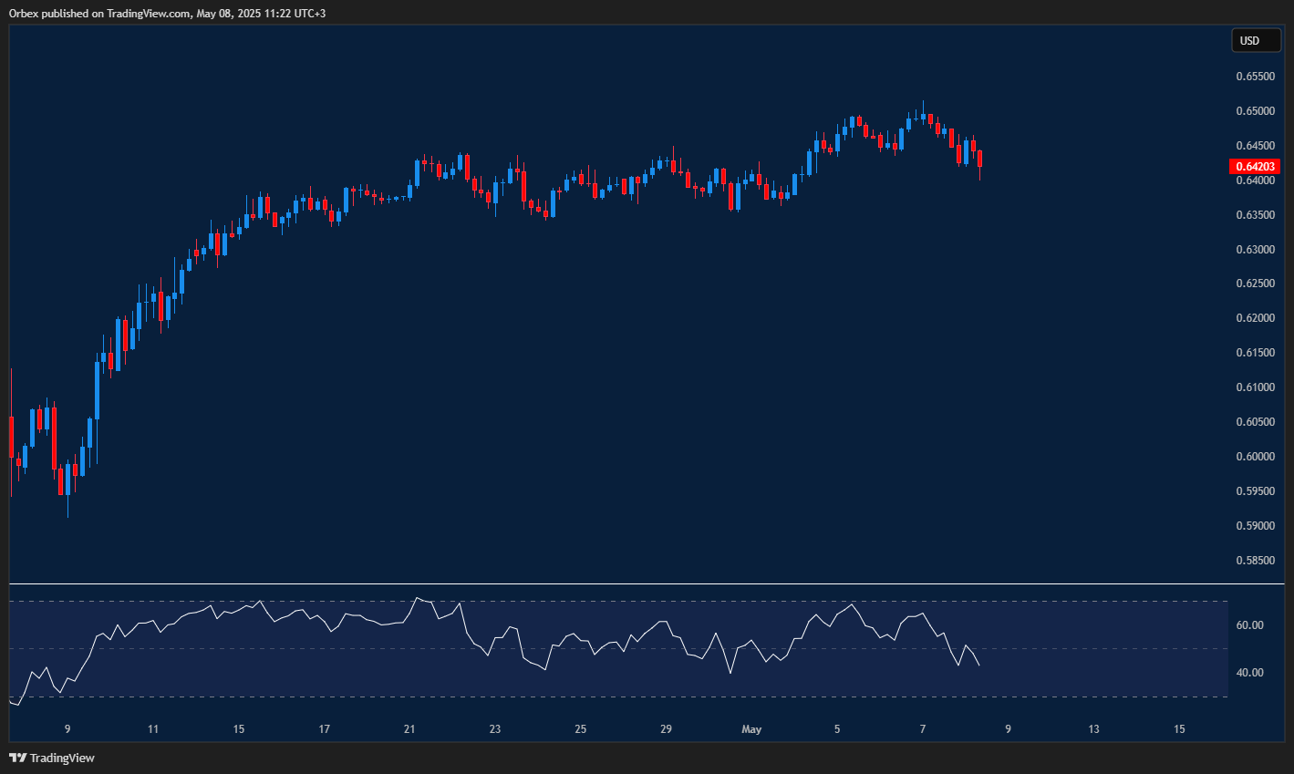Select the USD currency badge
The image size is (1294, 774).
tap(1256, 40)
